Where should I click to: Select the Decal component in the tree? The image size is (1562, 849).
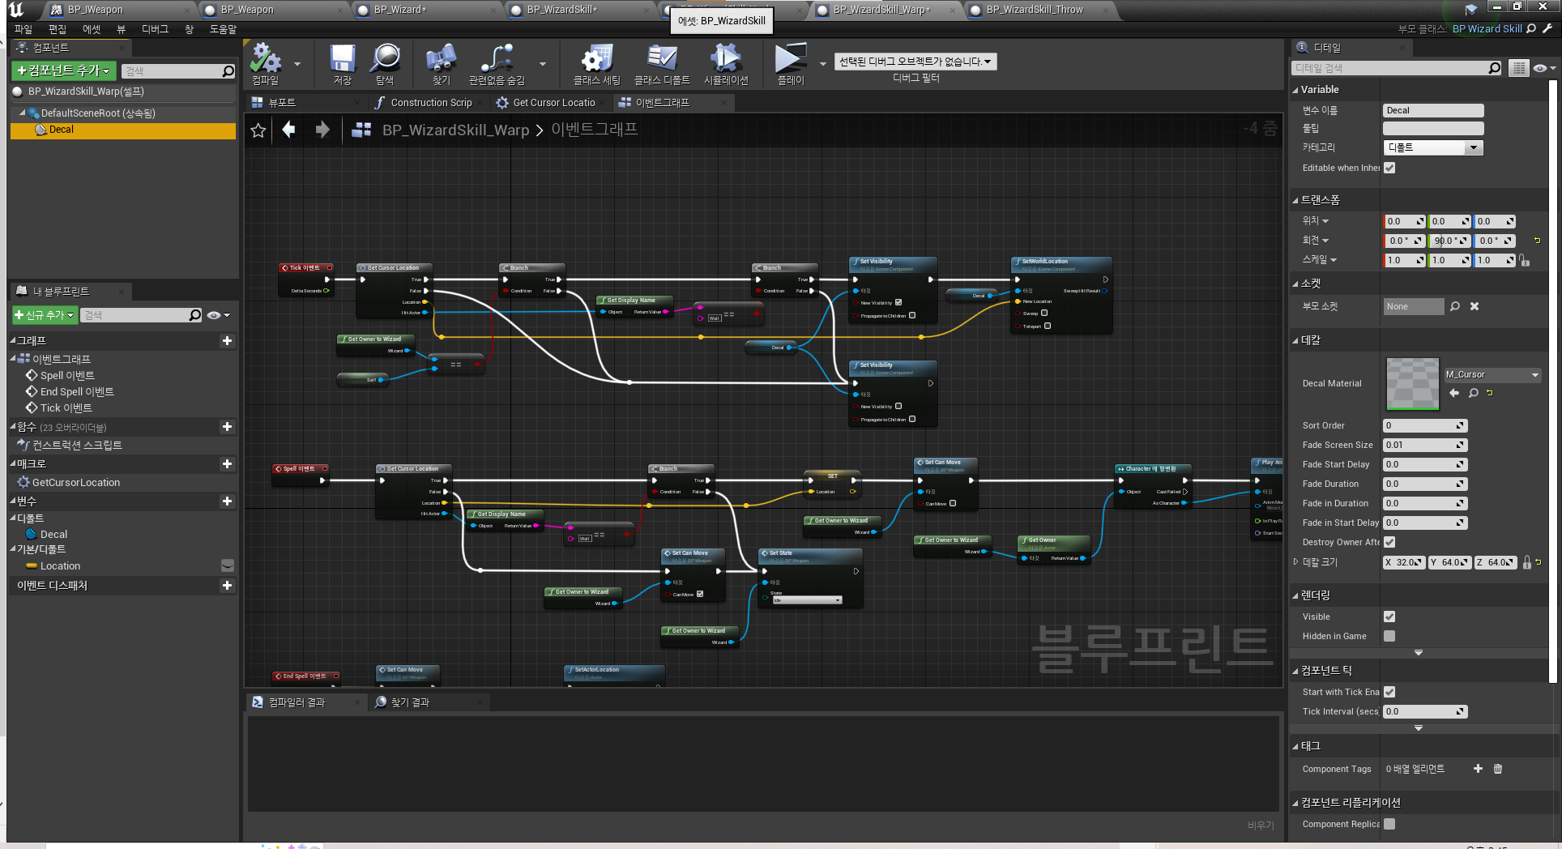(123, 130)
